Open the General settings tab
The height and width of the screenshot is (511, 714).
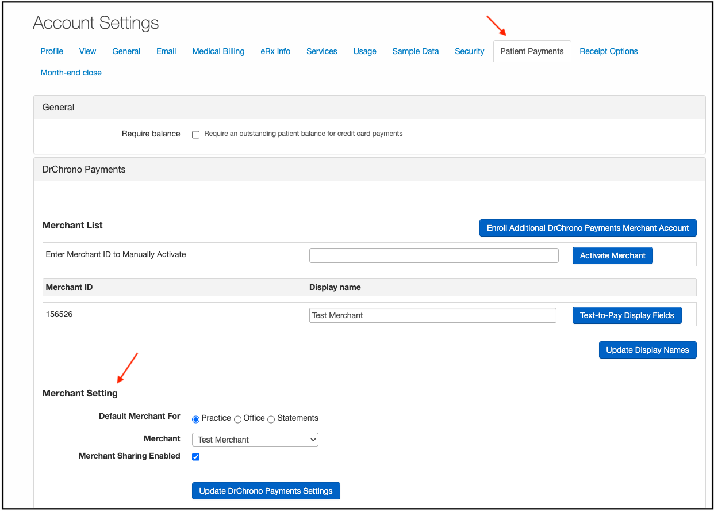pyautogui.click(x=126, y=51)
